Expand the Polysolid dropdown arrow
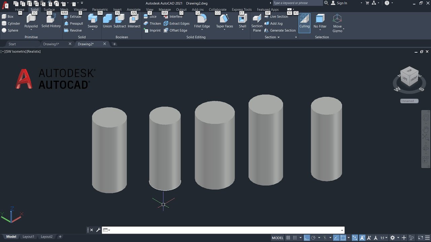Viewport: 431px width, 242px height. 31,30
